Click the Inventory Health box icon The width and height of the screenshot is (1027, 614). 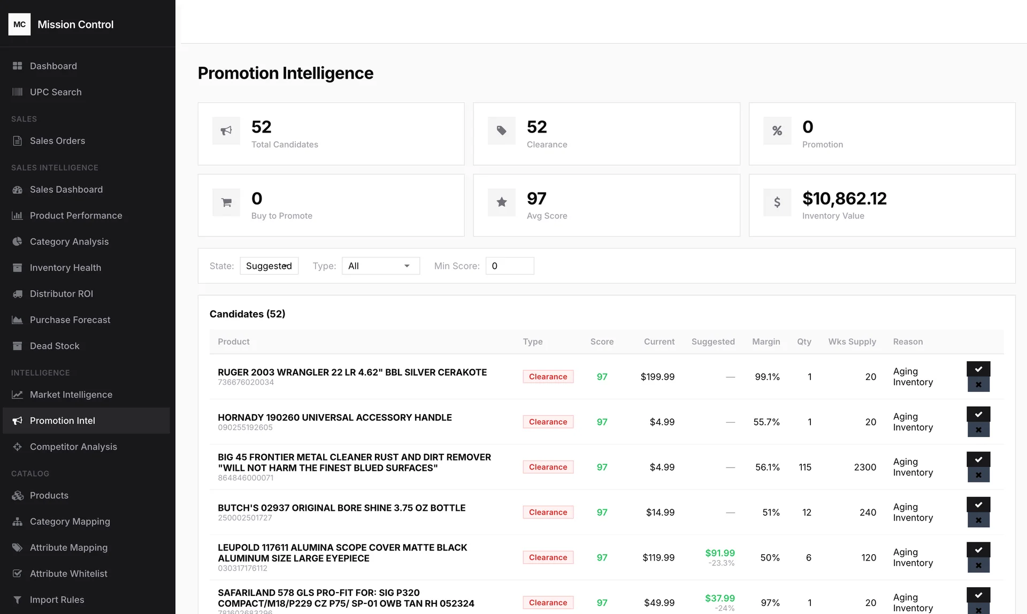(x=17, y=268)
